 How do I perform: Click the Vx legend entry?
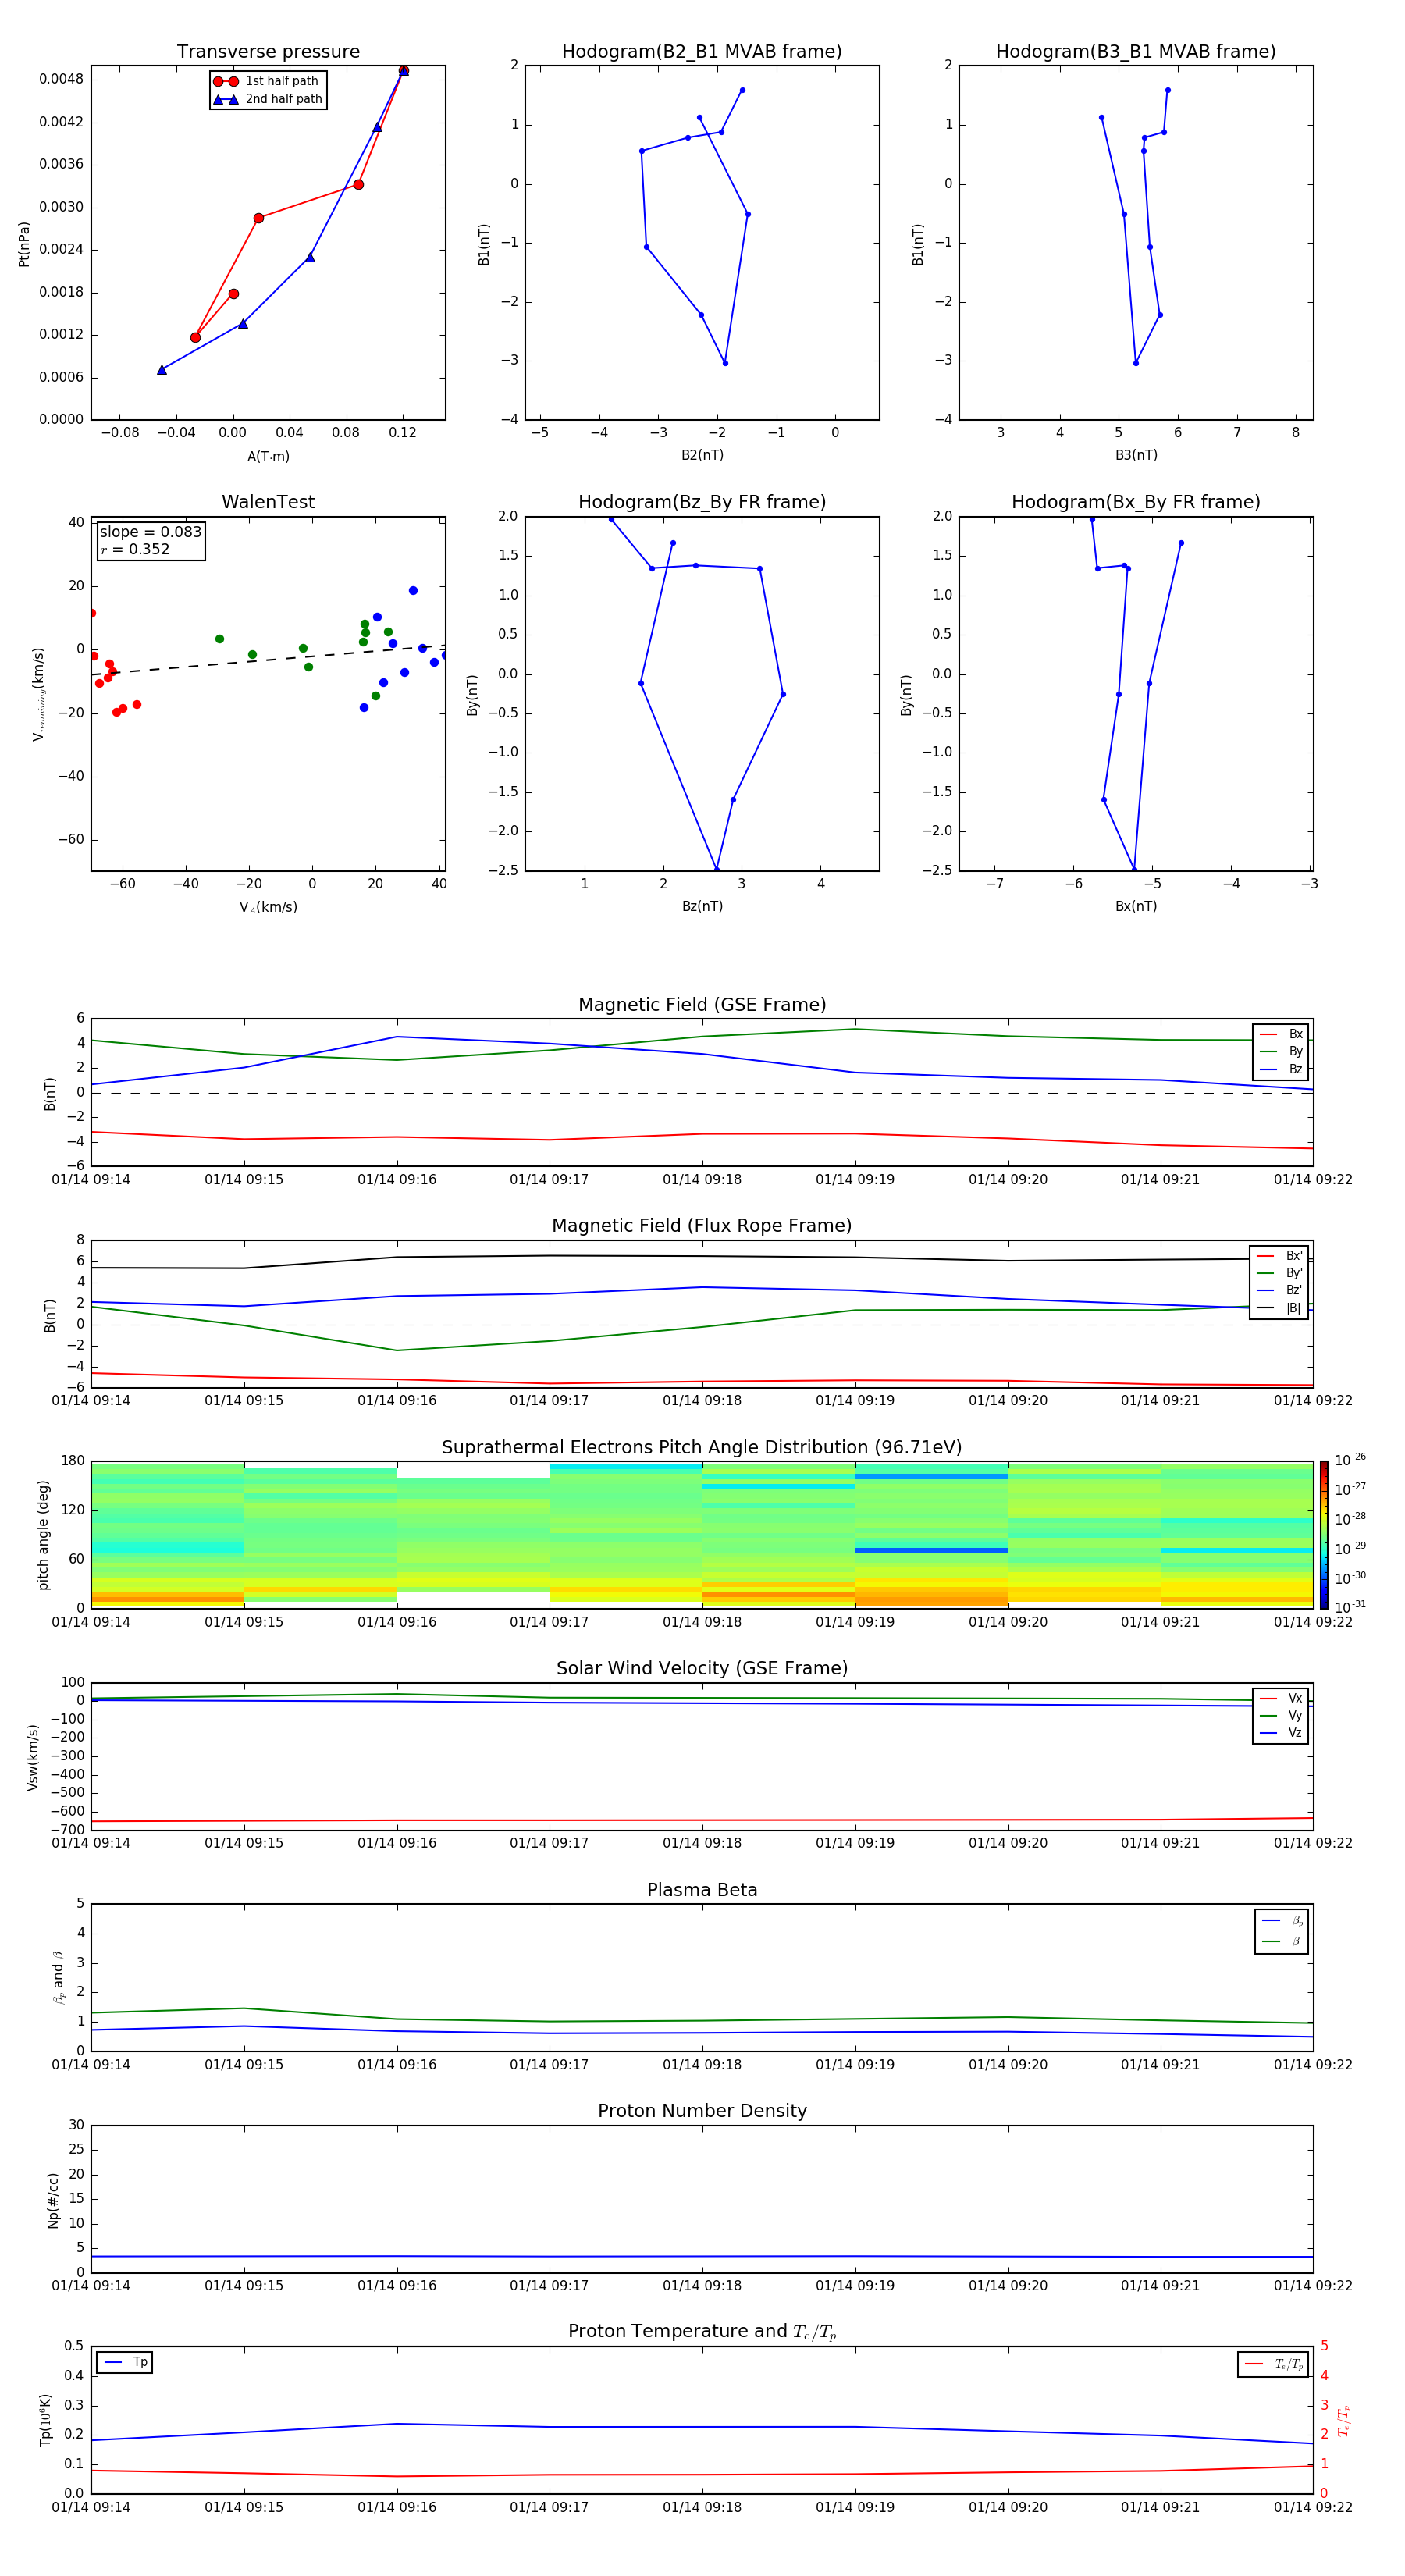pyautogui.click(x=1281, y=1698)
